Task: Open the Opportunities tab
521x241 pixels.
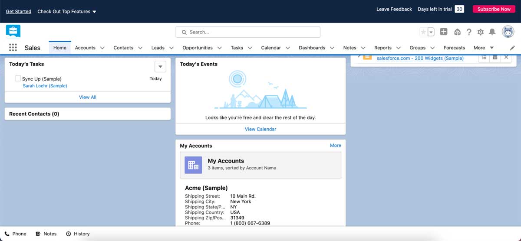Action: [x=198, y=48]
